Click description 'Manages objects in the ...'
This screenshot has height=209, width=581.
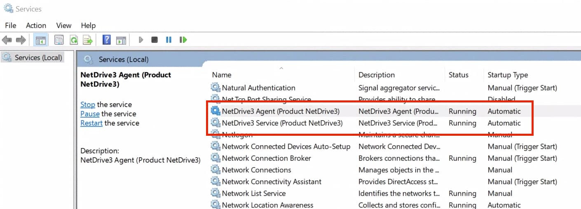coord(398,170)
